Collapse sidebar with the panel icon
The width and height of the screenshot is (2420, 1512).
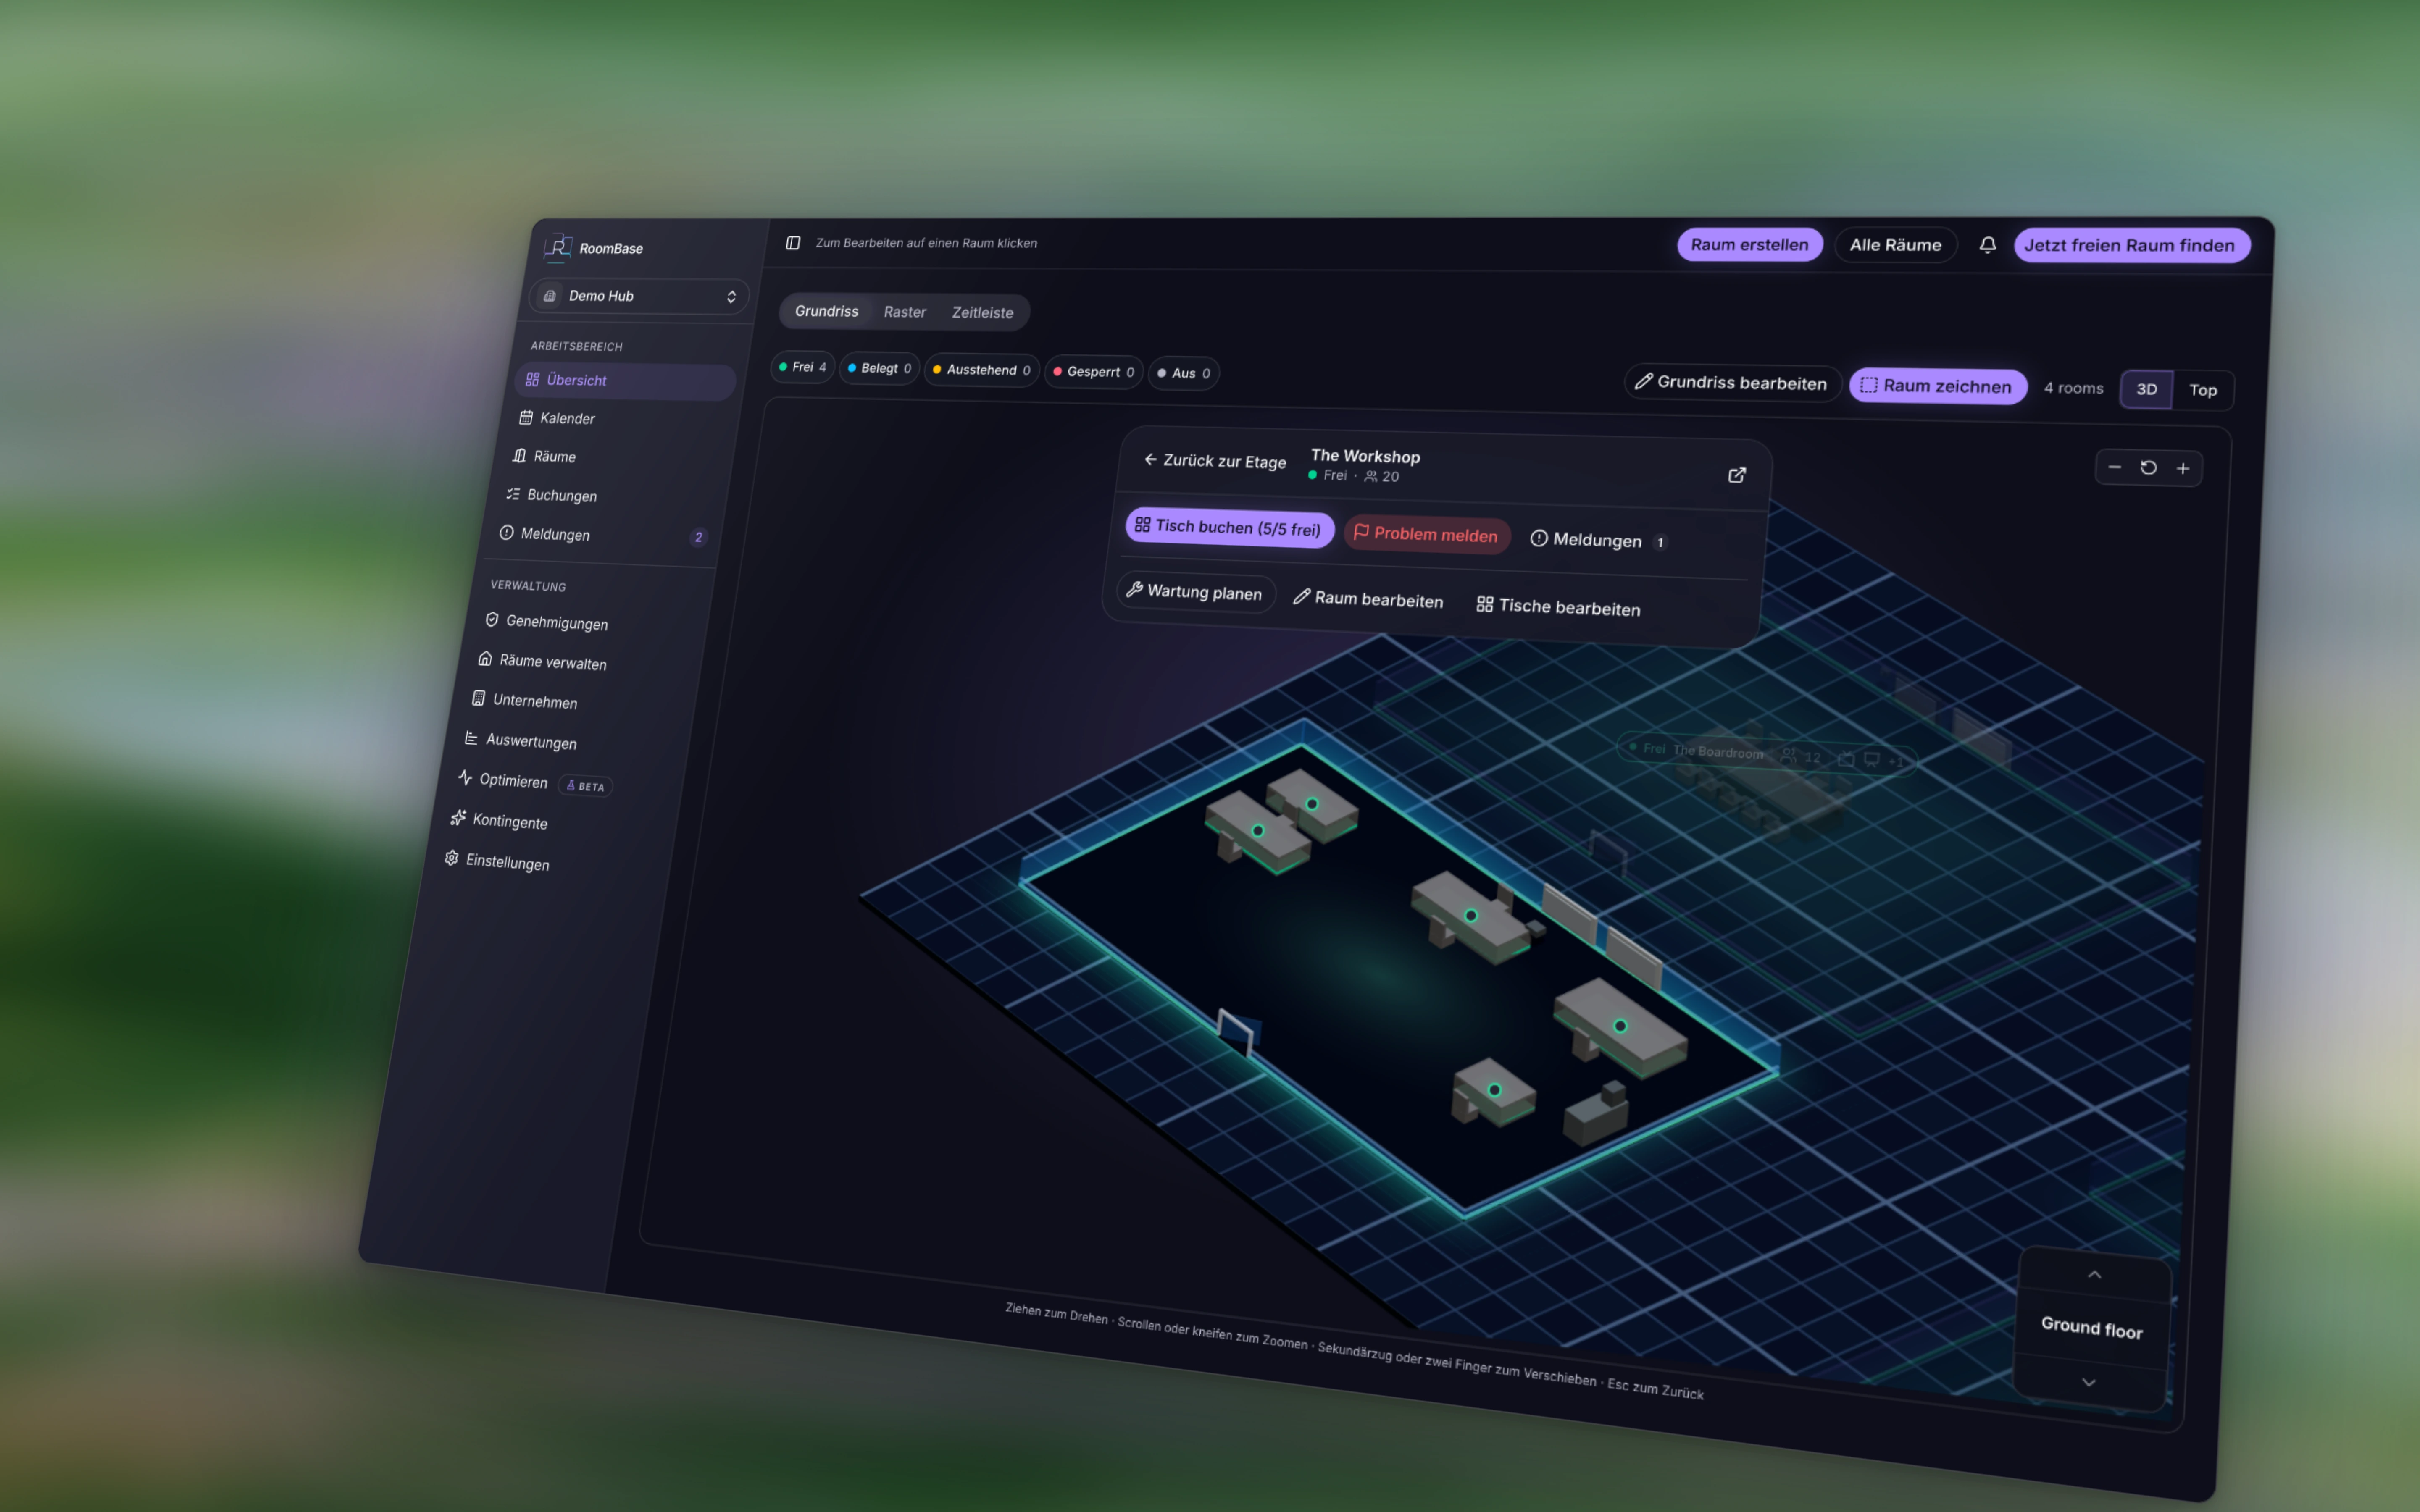(793, 243)
